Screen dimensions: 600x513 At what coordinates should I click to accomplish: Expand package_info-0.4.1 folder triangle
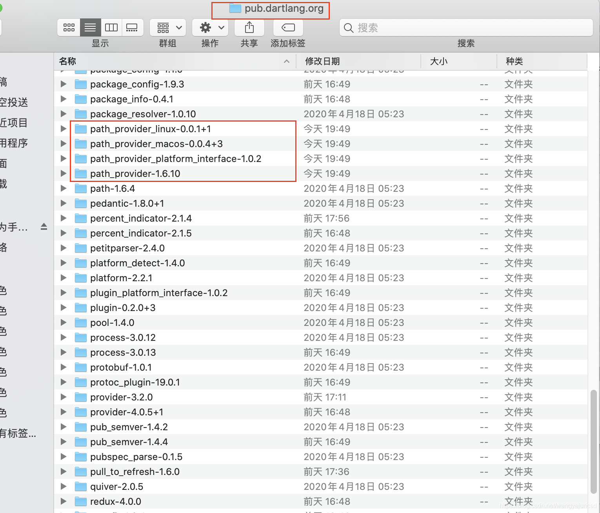pyautogui.click(x=63, y=99)
